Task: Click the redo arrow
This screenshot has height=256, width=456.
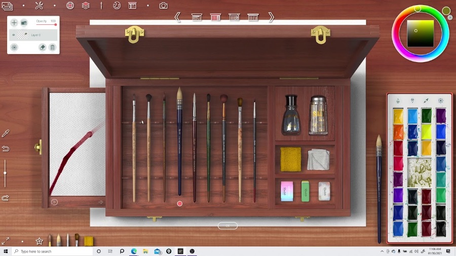Action: click(6, 198)
